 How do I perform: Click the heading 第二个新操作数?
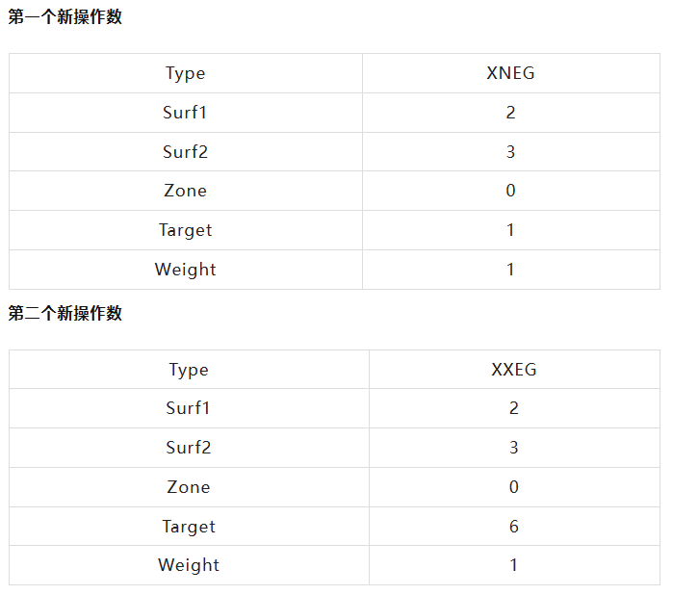click(65, 313)
